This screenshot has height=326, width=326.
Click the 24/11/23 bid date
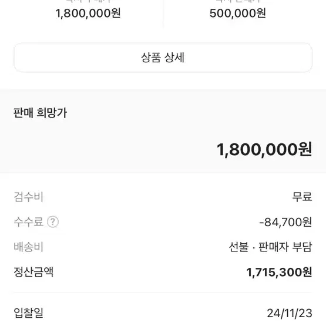tap(290, 313)
